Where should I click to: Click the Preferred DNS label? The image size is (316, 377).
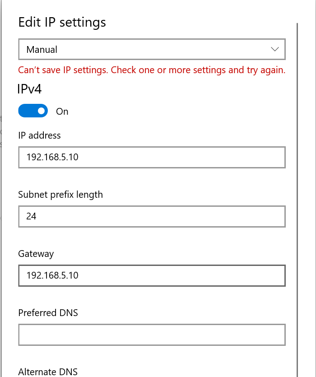point(48,313)
